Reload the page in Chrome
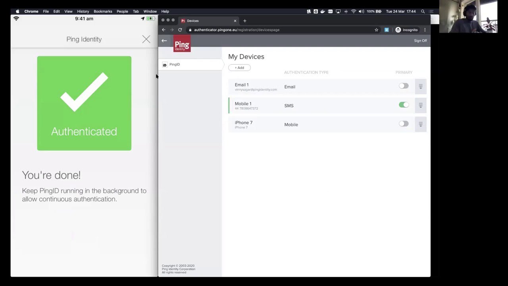 point(180,30)
